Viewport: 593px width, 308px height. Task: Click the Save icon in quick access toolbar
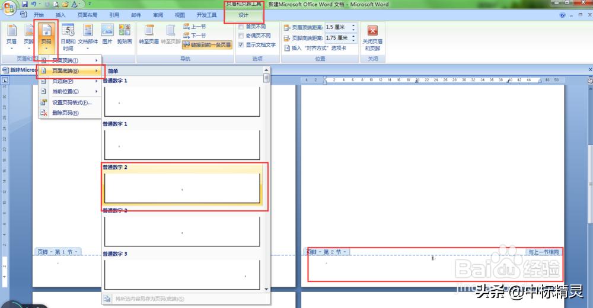click(25, 4)
